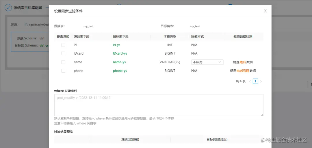The height and width of the screenshot is (148, 312).
Task: Click the 目标表字段 column header
Action: pos(121,37)
